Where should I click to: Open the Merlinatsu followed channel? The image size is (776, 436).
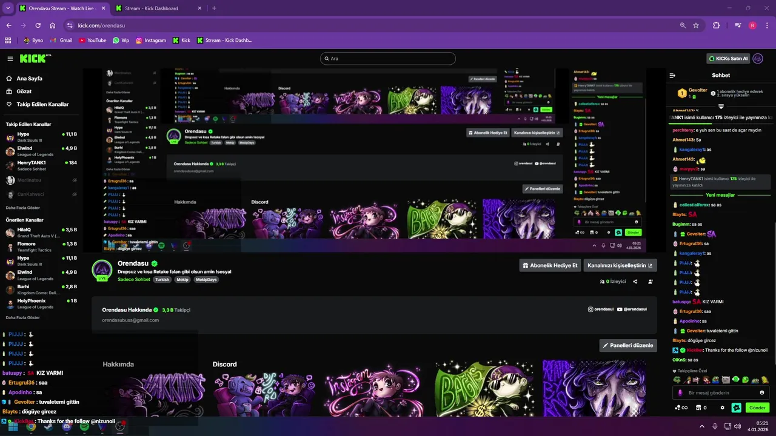click(41, 180)
